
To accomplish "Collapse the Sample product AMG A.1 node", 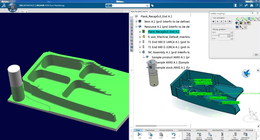I will [144, 57].
